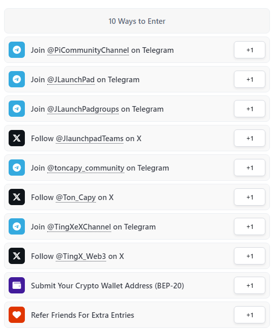Viewport: 274px width, 331px height.
Task: Click the X logo beside JlaunchpadTeams
Action: click(17, 138)
